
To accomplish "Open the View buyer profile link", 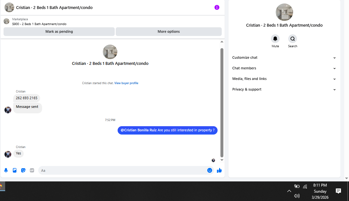I will coord(126,83).
